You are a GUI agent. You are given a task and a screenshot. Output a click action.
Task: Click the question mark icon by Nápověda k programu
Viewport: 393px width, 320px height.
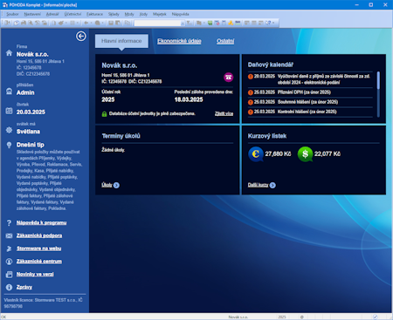click(x=9, y=222)
